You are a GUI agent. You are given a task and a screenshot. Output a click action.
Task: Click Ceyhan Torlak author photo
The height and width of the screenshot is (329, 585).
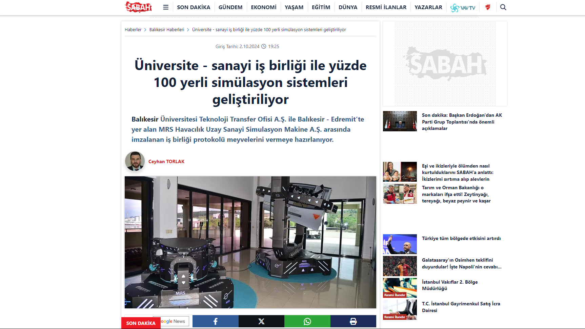tap(135, 161)
